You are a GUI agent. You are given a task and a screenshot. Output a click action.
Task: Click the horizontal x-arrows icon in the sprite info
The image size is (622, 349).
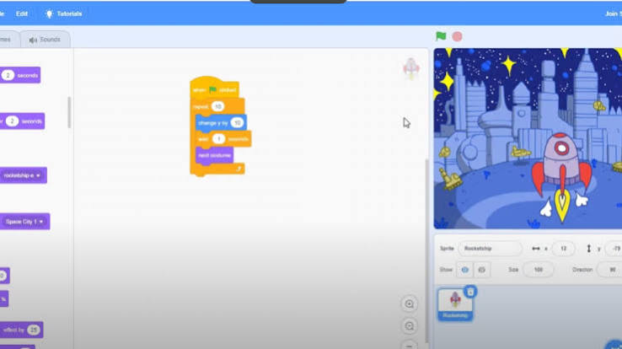(536, 249)
